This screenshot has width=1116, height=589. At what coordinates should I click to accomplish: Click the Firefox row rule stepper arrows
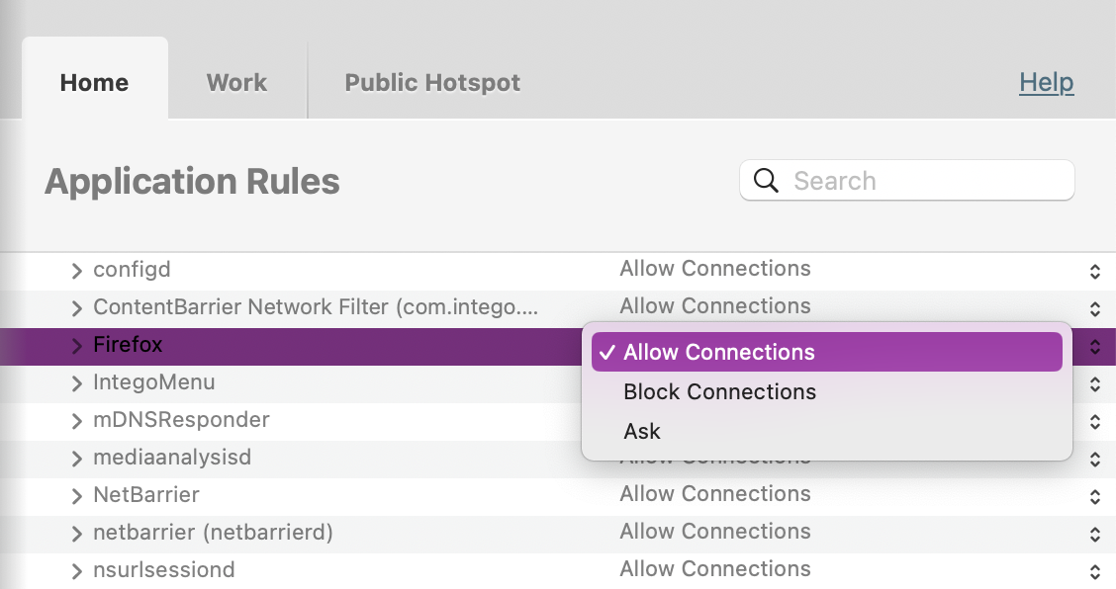[1094, 347]
